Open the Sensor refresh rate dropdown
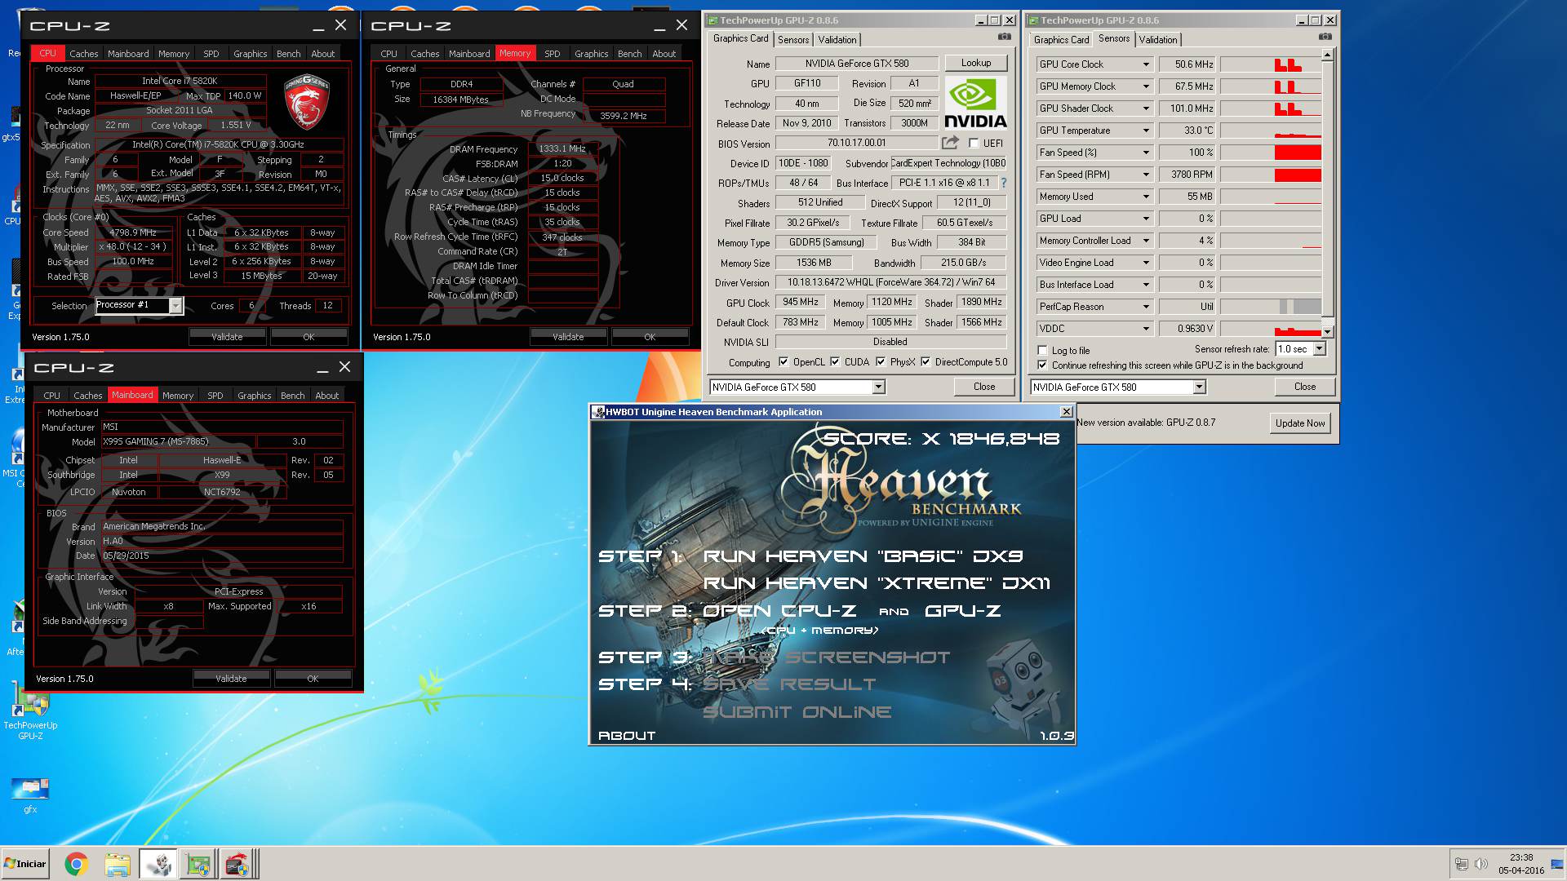1567x881 pixels. point(1319,349)
